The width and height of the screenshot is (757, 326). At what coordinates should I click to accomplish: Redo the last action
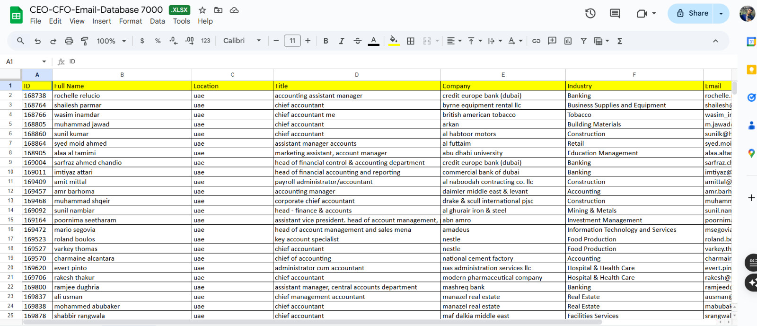[x=53, y=41]
